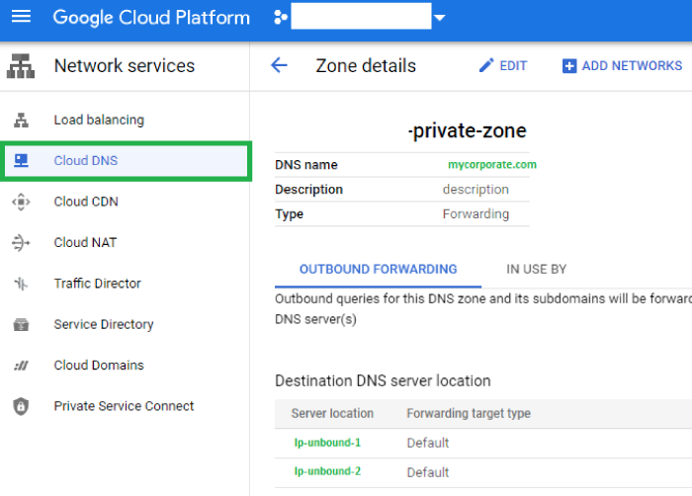Switch to the IN USE BY tab
This screenshot has width=692, height=496.
click(536, 269)
